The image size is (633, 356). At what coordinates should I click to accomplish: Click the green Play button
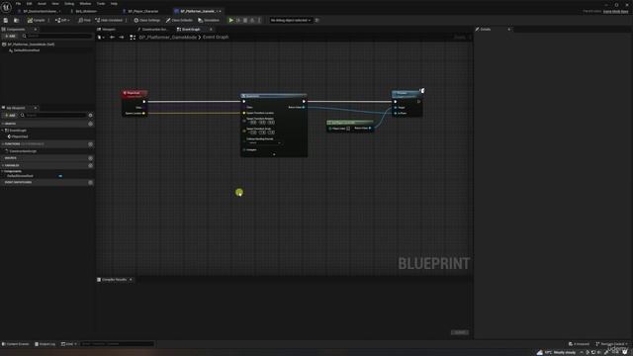click(230, 20)
